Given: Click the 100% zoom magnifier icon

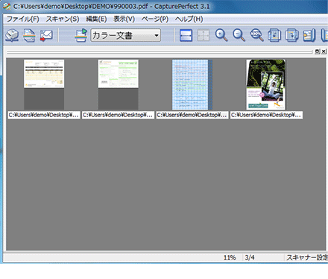Looking at the screenshot, I should coord(256,35).
